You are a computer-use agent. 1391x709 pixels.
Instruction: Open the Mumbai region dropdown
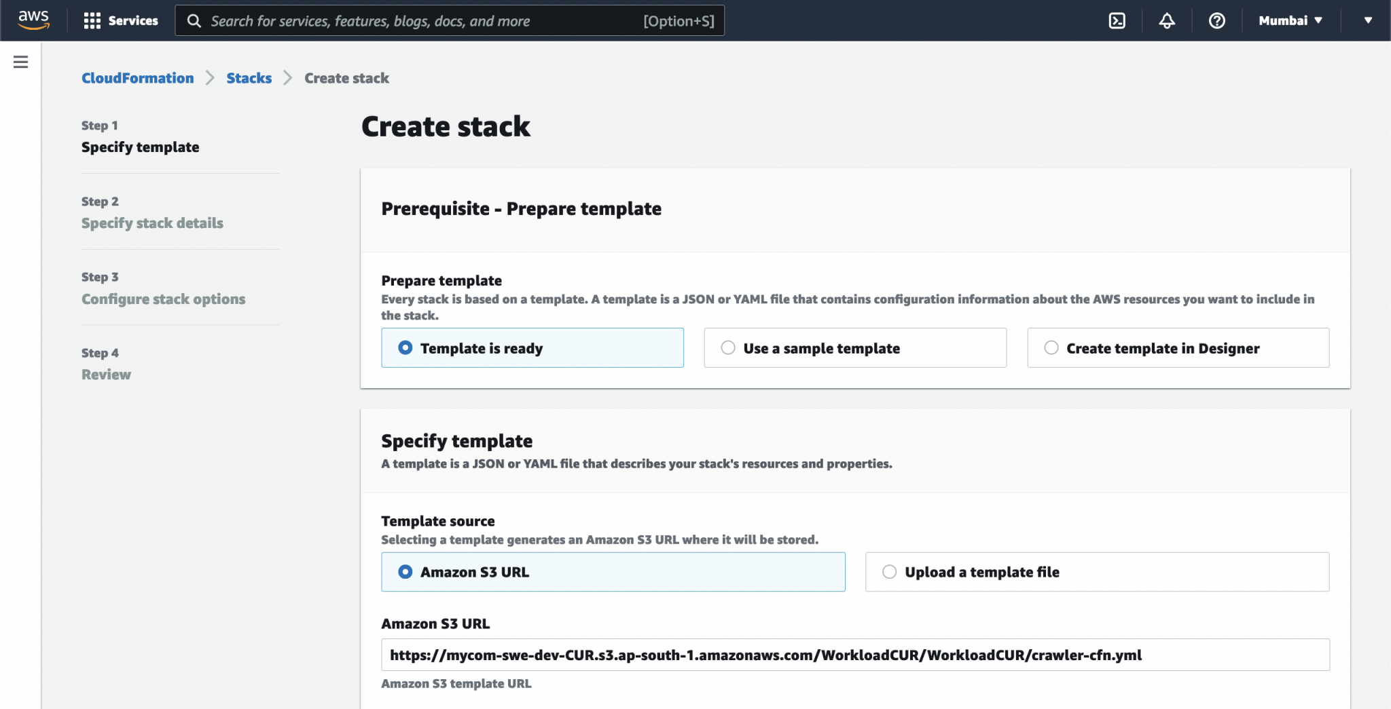click(1288, 20)
